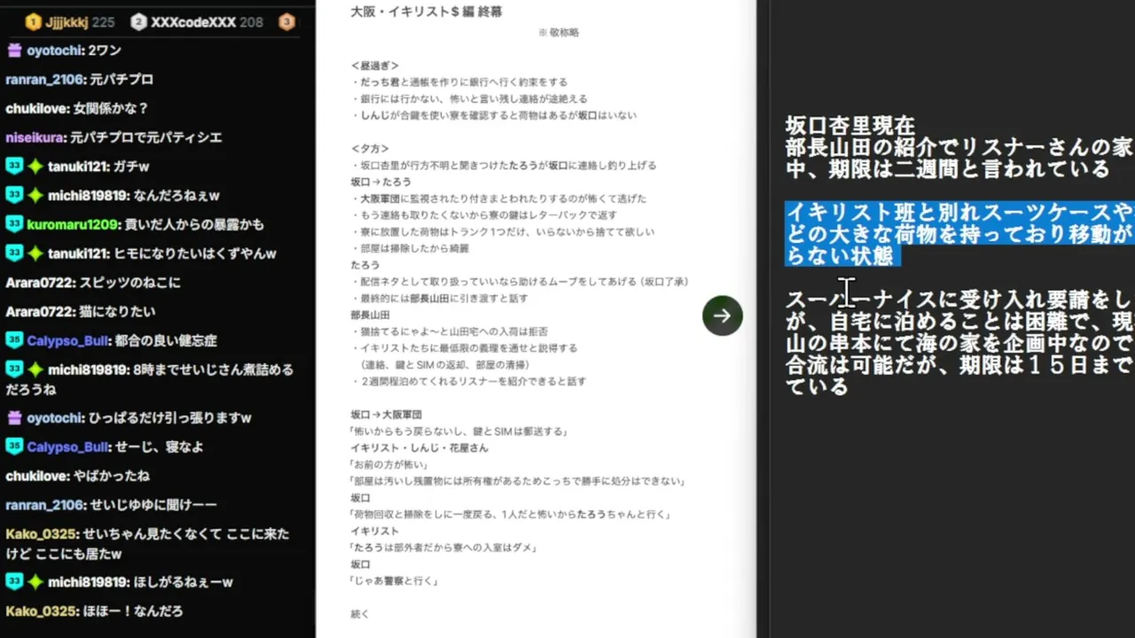Click star badge on michi819819's ほしがるねぇーw message
The width and height of the screenshot is (1135, 638).
(x=35, y=582)
